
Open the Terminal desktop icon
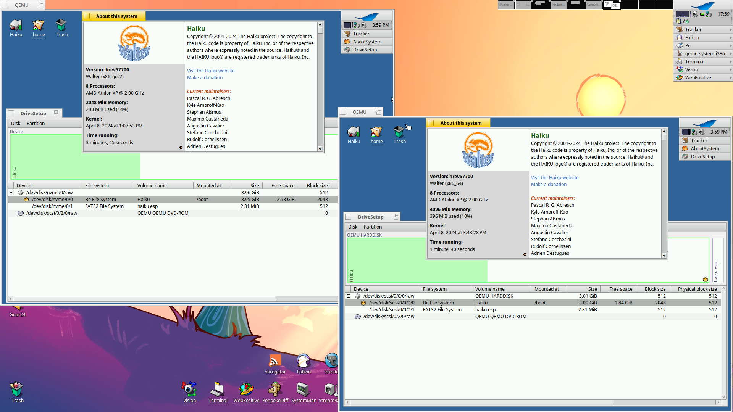(218, 390)
